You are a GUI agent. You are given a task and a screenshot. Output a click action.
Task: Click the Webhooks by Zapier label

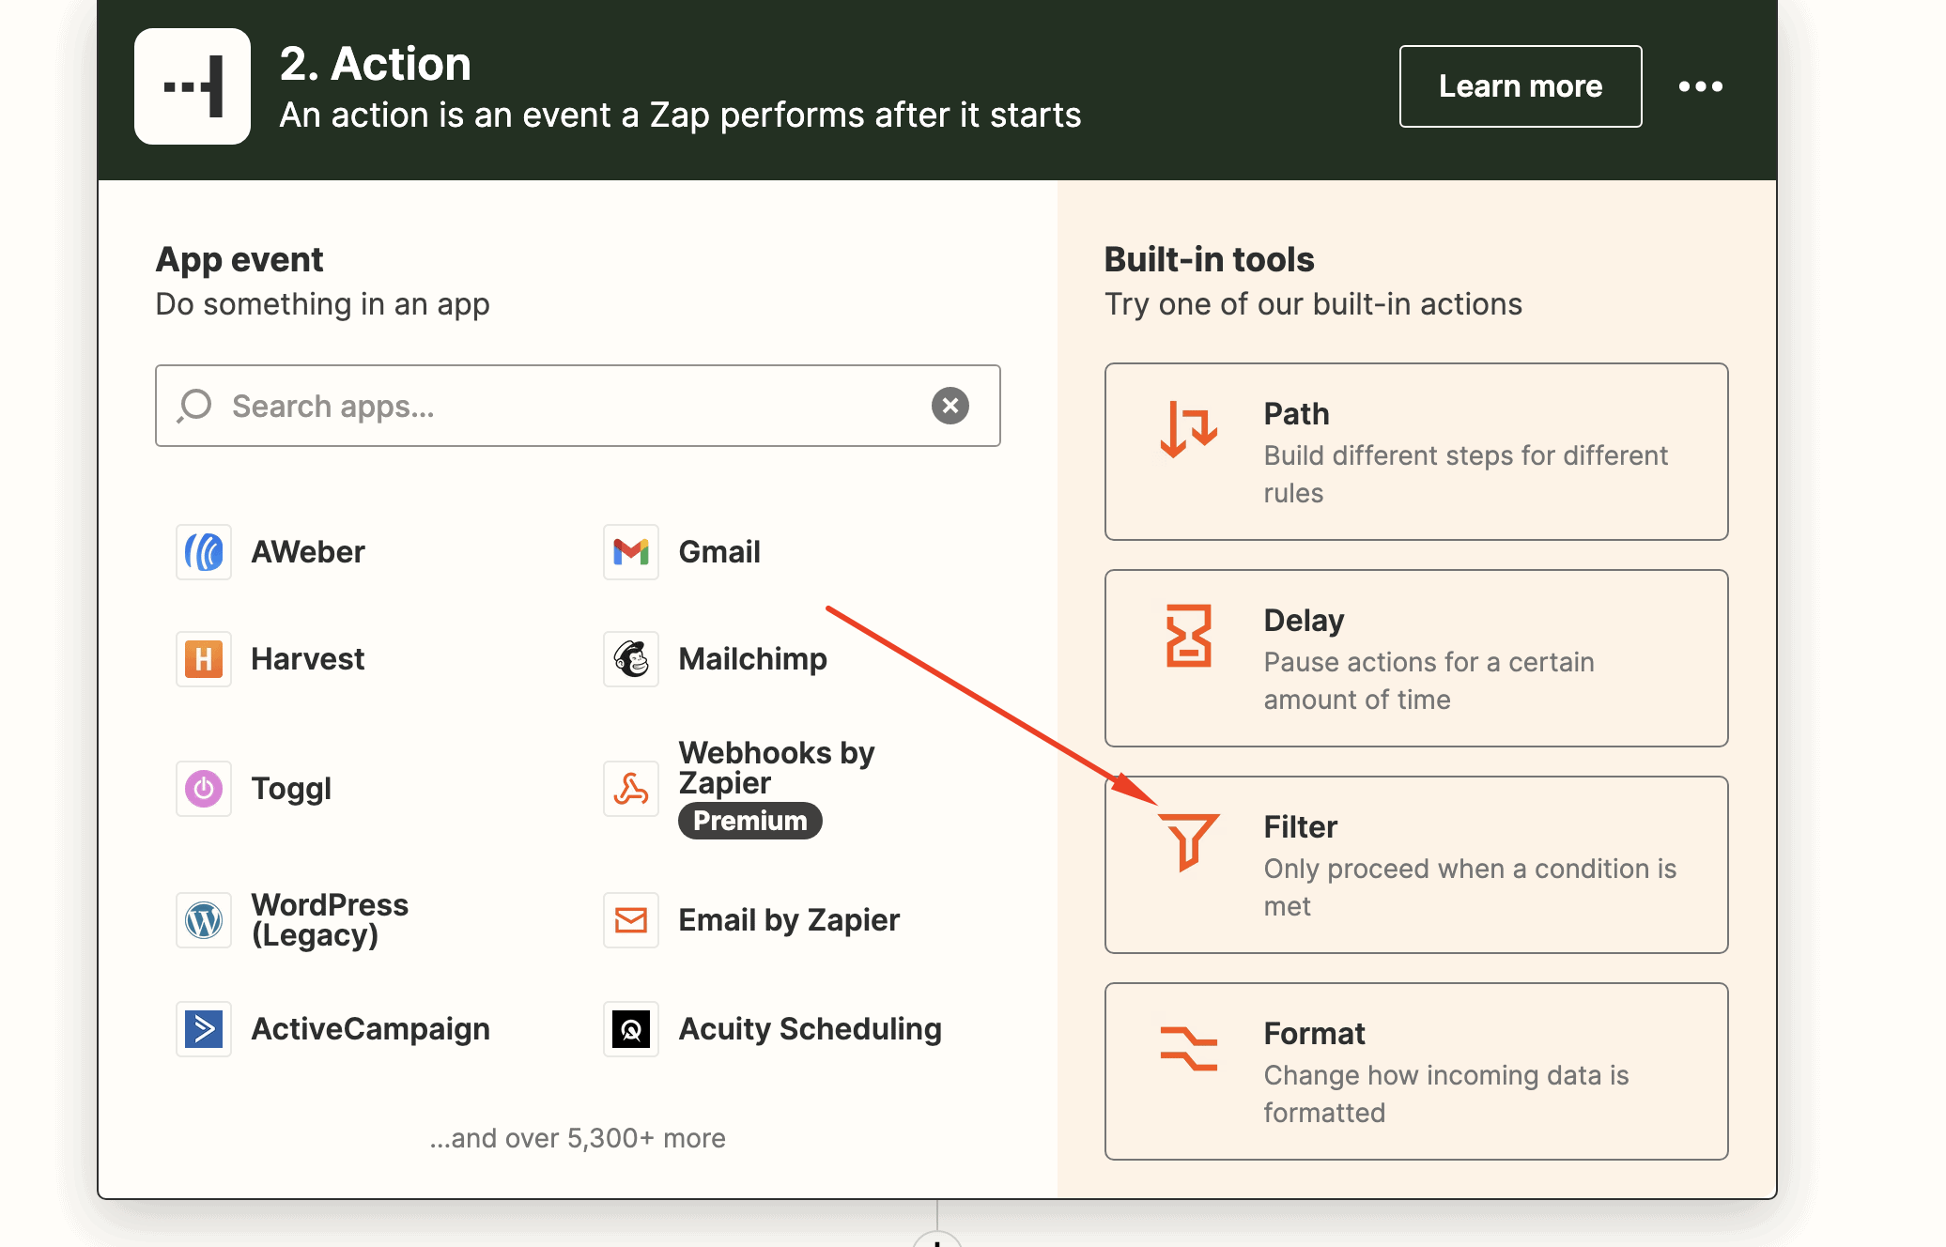[x=777, y=768]
